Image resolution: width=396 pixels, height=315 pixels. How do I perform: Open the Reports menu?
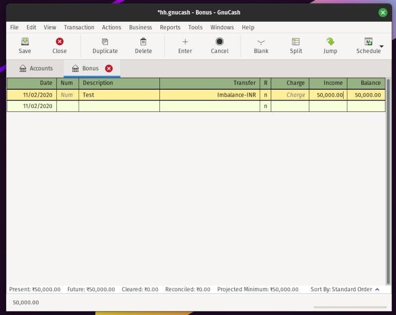click(170, 27)
